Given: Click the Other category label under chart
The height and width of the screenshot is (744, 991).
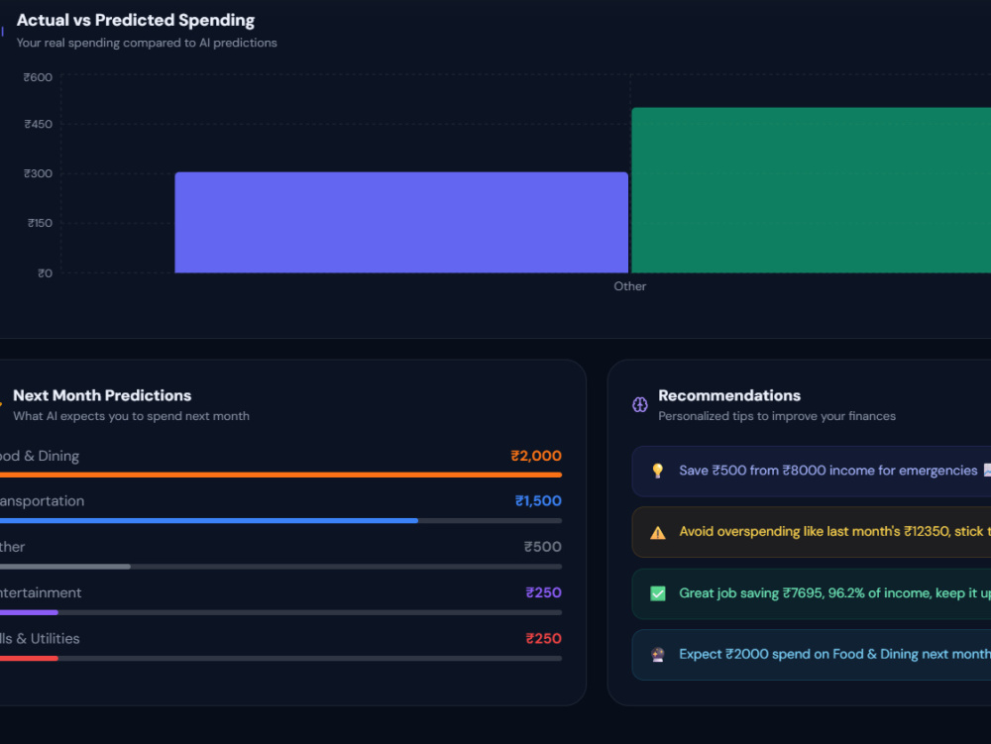Looking at the screenshot, I should [x=629, y=286].
